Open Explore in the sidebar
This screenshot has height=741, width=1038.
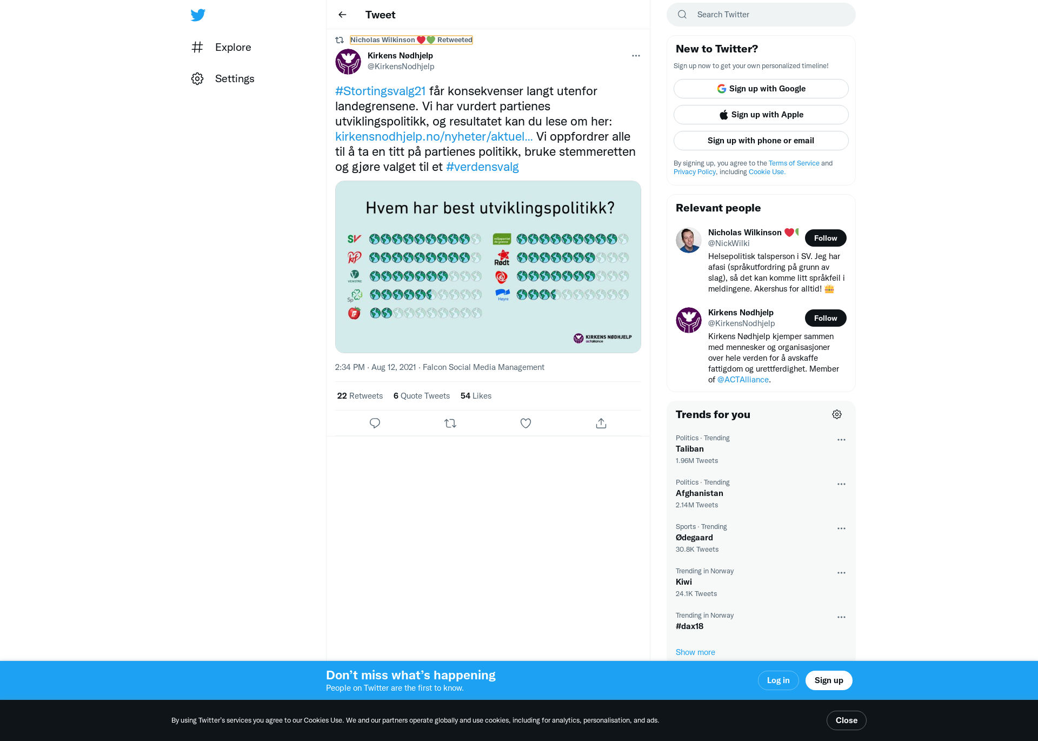221,47
